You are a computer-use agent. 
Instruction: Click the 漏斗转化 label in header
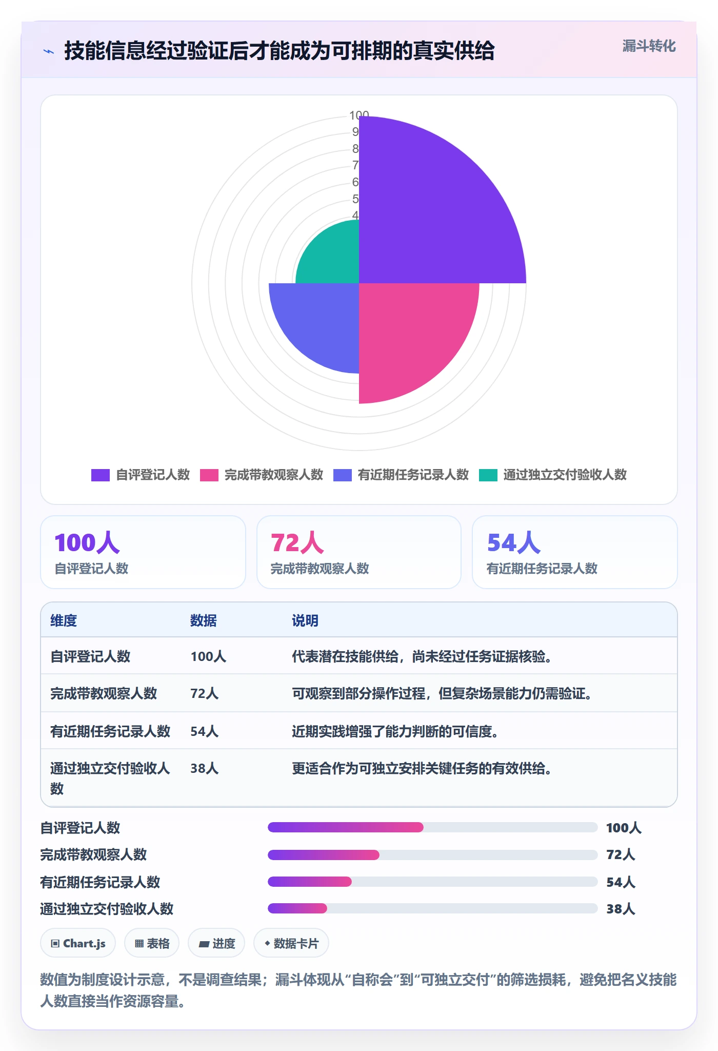coord(649,46)
